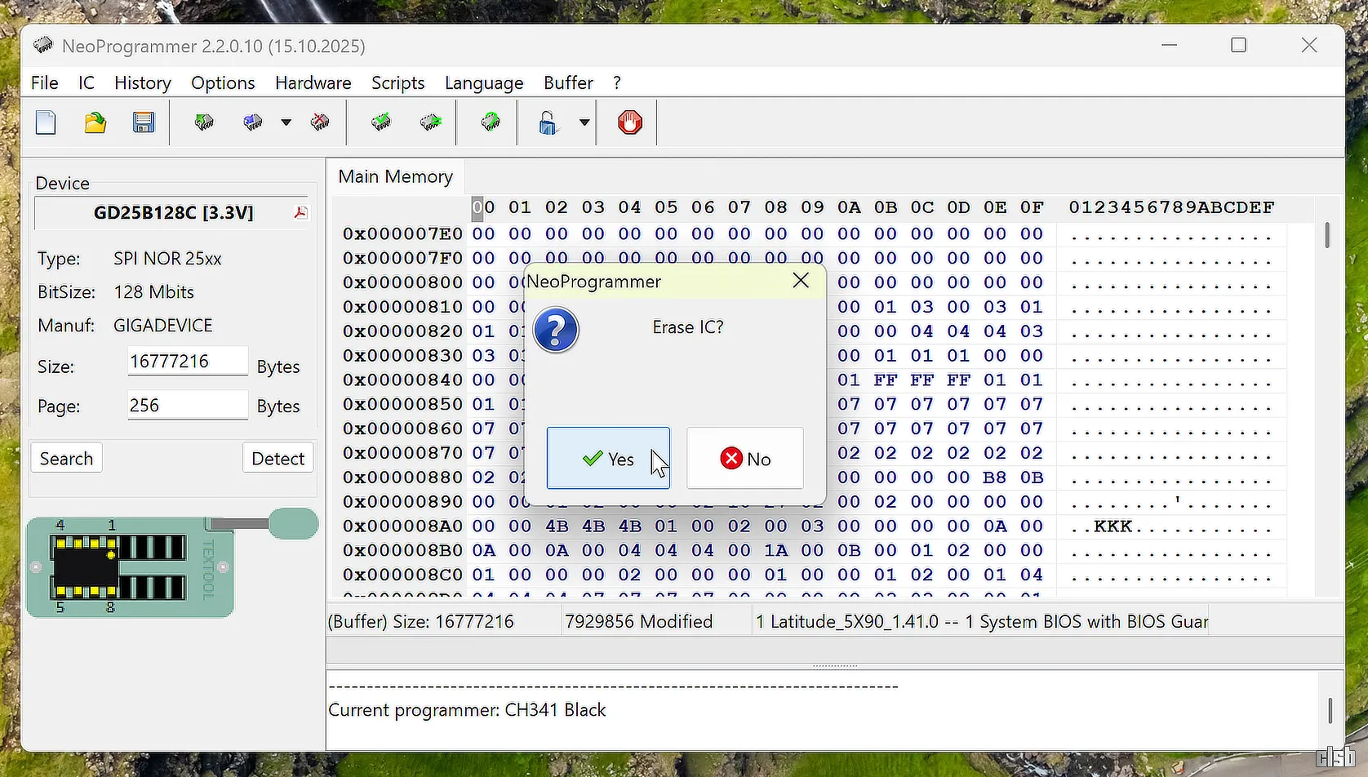Click the new blank file icon
The height and width of the screenshot is (777, 1368).
pos(47,123)
